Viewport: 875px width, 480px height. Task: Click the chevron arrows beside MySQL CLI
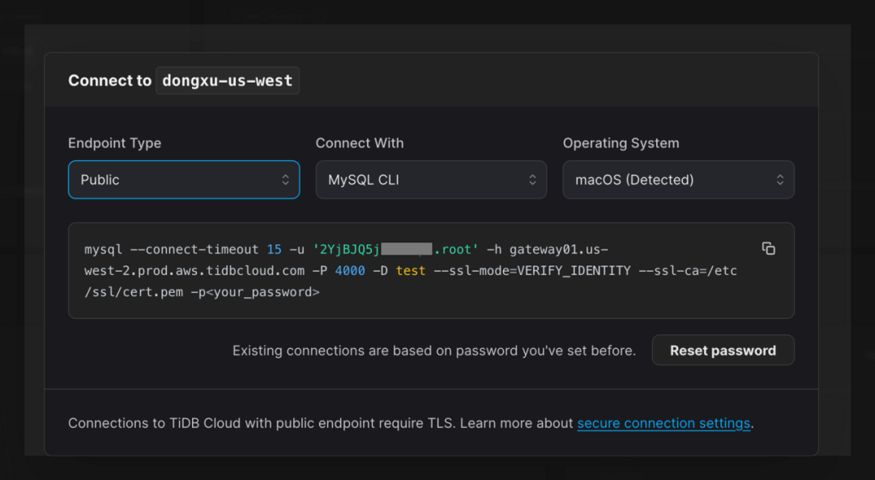pos(532,180)
